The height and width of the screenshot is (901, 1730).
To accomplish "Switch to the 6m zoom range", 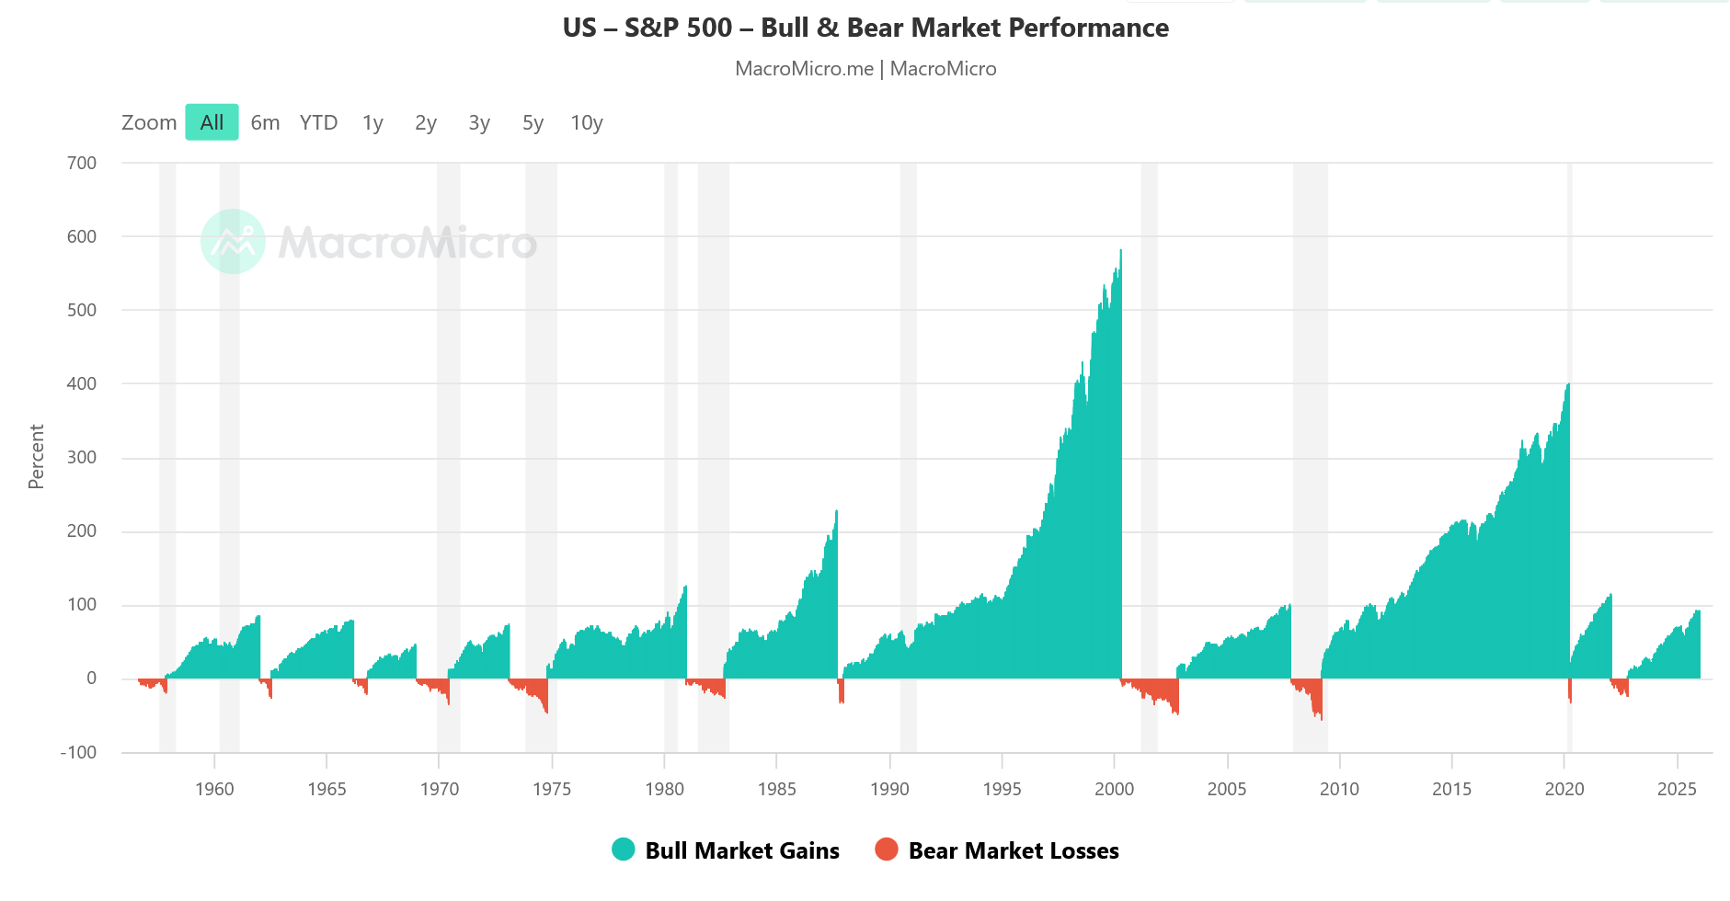I will tap(265, 121).
